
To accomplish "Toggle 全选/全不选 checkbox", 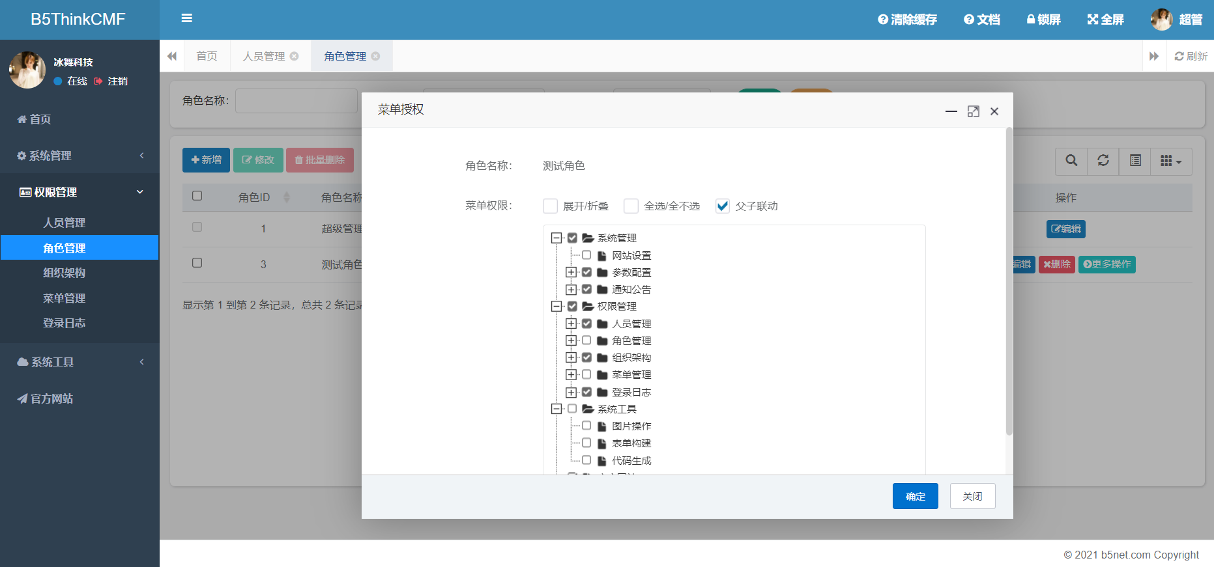I will coord(631,206).
